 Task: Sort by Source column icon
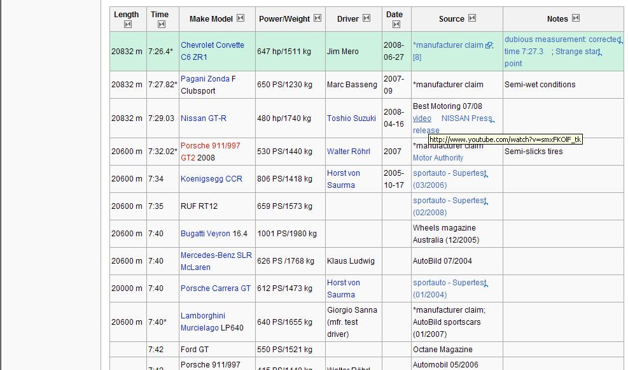point(472,18)
